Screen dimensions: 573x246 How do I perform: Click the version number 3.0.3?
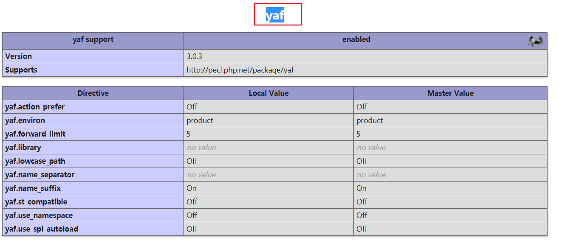[198, 56]
